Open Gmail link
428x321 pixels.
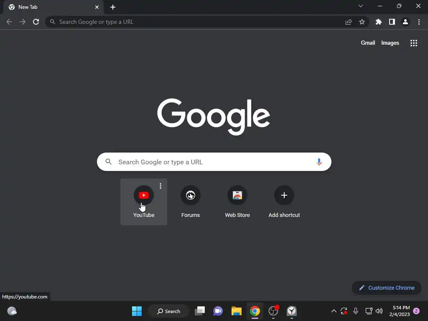click(x=368, y=43)
